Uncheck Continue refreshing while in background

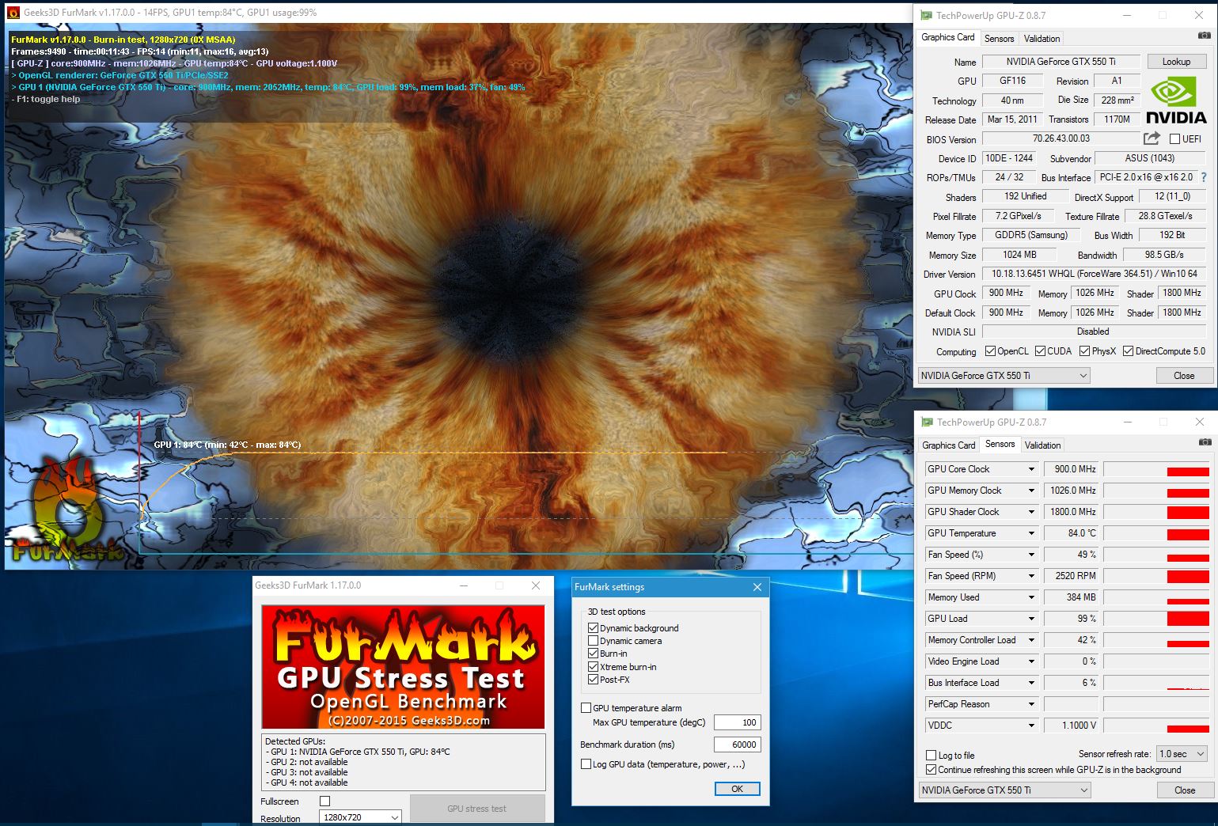pyautogui.click(x=932, y=770)
